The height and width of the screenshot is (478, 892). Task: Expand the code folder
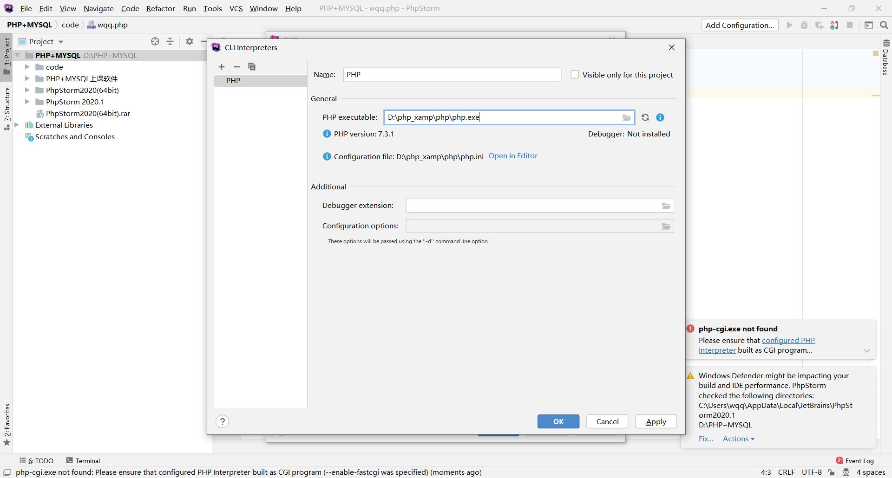pyautogui.click(x=27, y=67)
